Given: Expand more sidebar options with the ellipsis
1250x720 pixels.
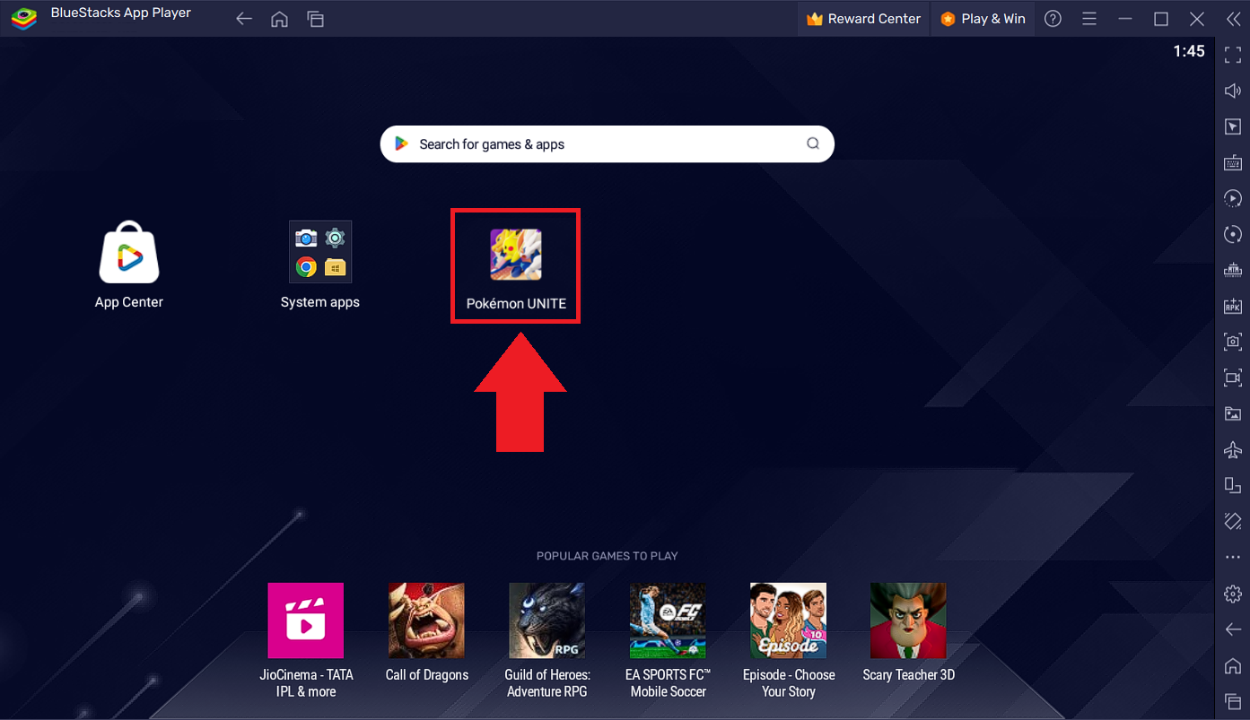Looking at the screenshot, I should [x=1232, y=557].
